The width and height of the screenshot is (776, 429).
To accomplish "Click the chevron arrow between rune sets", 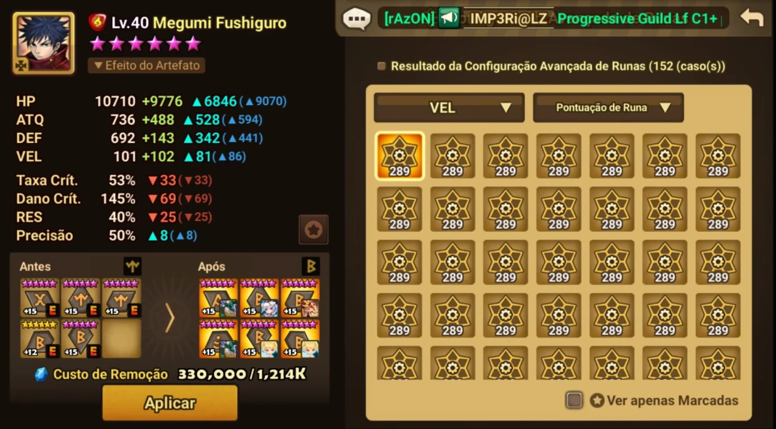I will (169, 318).
